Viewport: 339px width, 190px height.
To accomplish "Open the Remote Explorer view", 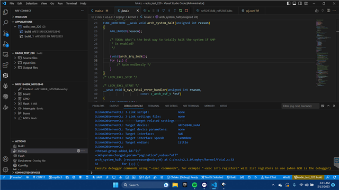I will coord(5,54).
